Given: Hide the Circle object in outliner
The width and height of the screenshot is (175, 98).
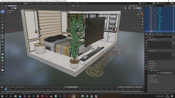Looking at the screenshot, I should [x=173, y=13].
